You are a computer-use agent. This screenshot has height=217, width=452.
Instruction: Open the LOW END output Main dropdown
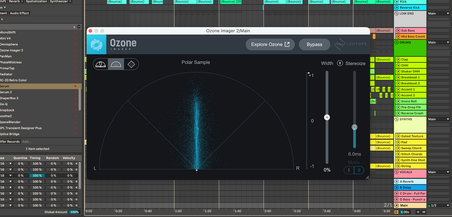(439, 14)
